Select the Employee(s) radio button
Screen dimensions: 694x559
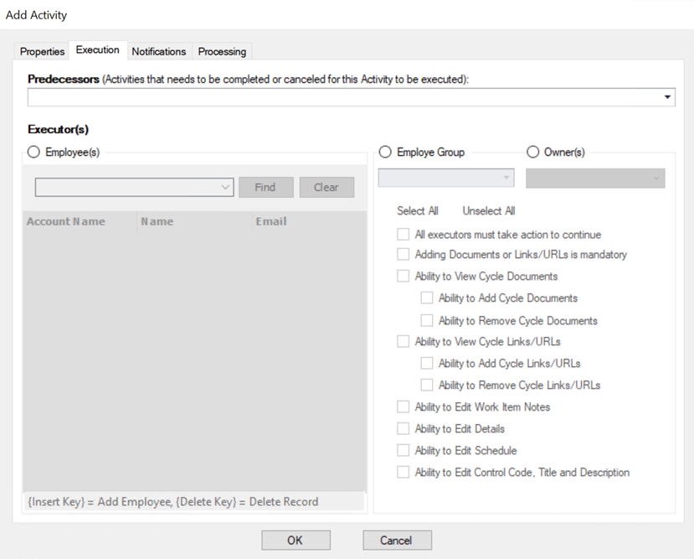pyautogui.click(x=34, y=153)
